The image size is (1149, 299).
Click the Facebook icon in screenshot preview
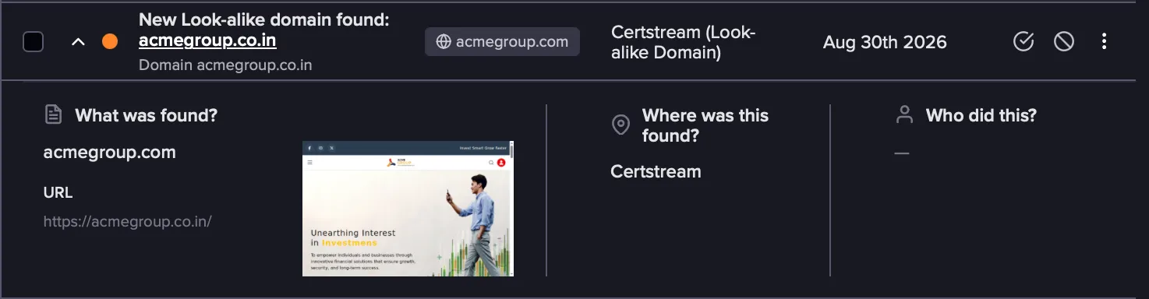pos(309,147)
